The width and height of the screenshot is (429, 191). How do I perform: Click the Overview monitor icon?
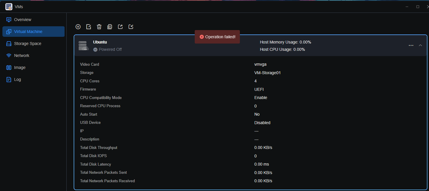[x=9, y=20]
